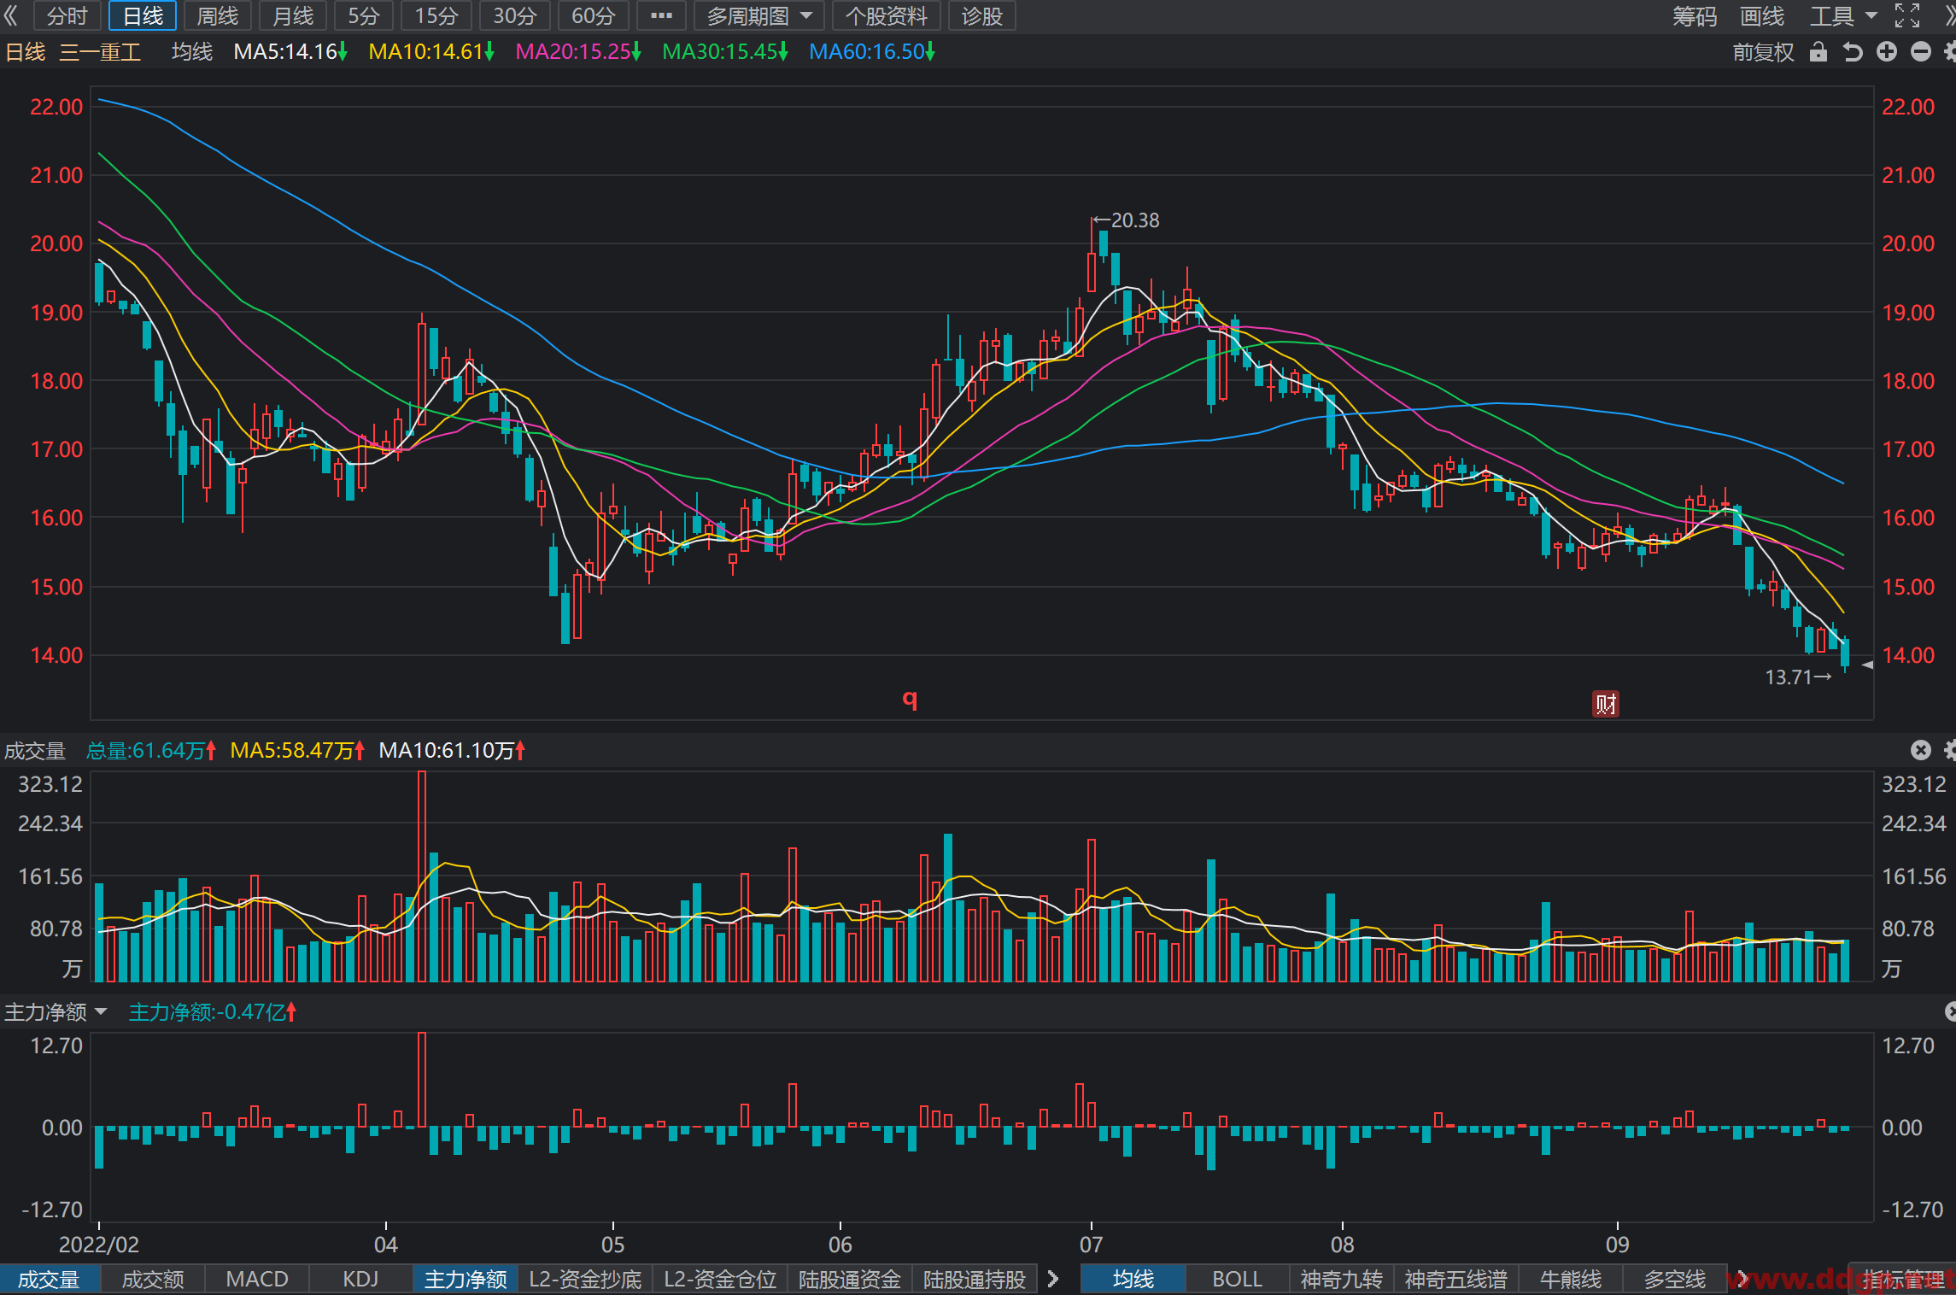Viewport: 1956px width, 1295px height.
Task: Switch to 15分 minute chart
Action: tap(436, 15)
